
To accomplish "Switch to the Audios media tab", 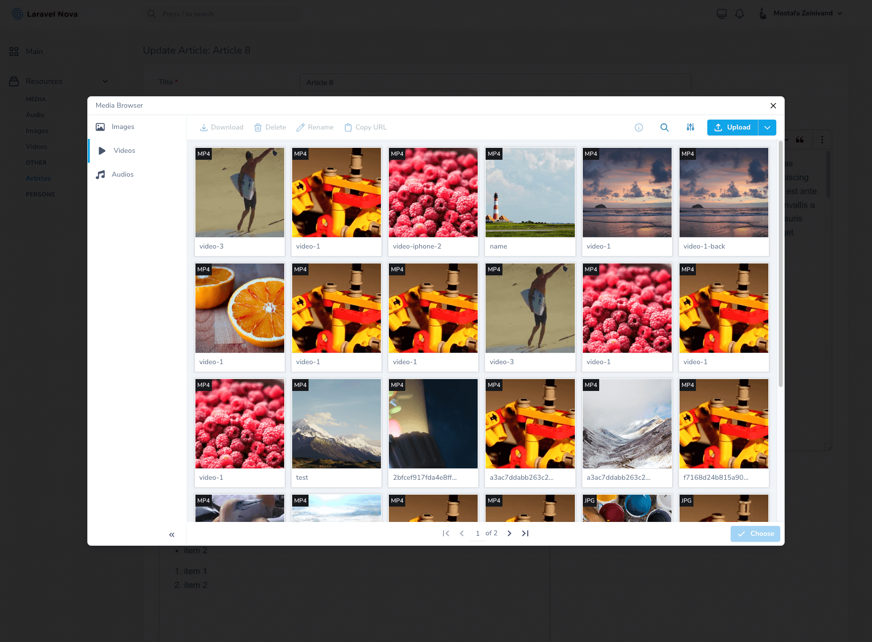I will point(123,175).
